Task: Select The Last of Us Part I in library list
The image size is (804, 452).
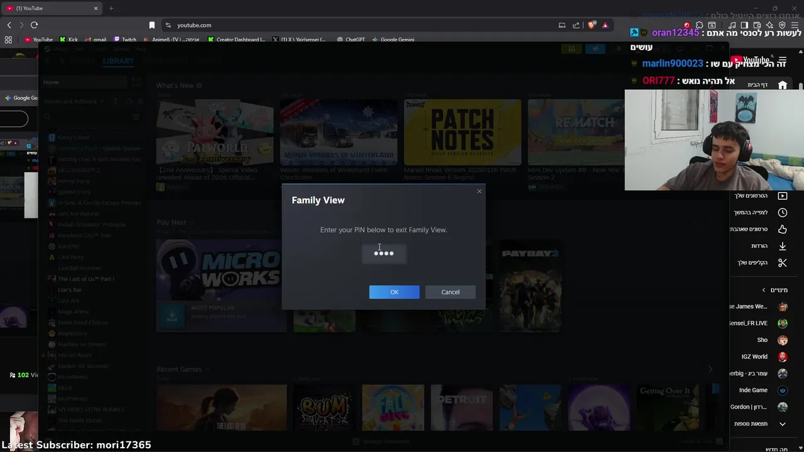Action: [x=86, y=279]
